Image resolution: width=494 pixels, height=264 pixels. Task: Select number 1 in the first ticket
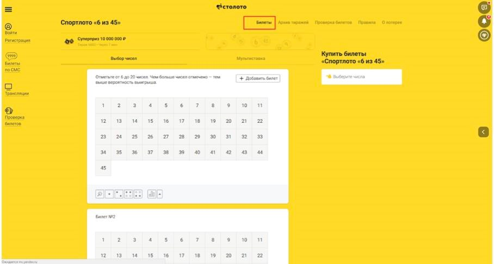point(103,105)
